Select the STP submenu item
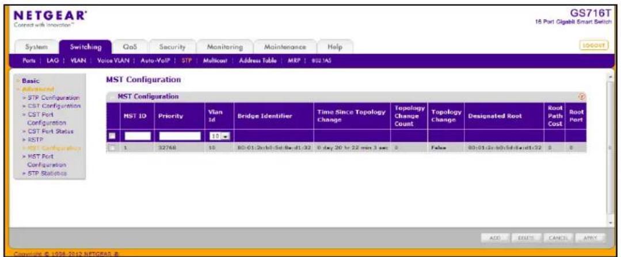 [x=185, y=61]
